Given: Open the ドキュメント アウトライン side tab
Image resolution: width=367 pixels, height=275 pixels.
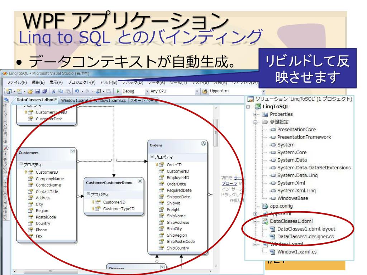Looking at the screenshot, I should pos(6,198).
